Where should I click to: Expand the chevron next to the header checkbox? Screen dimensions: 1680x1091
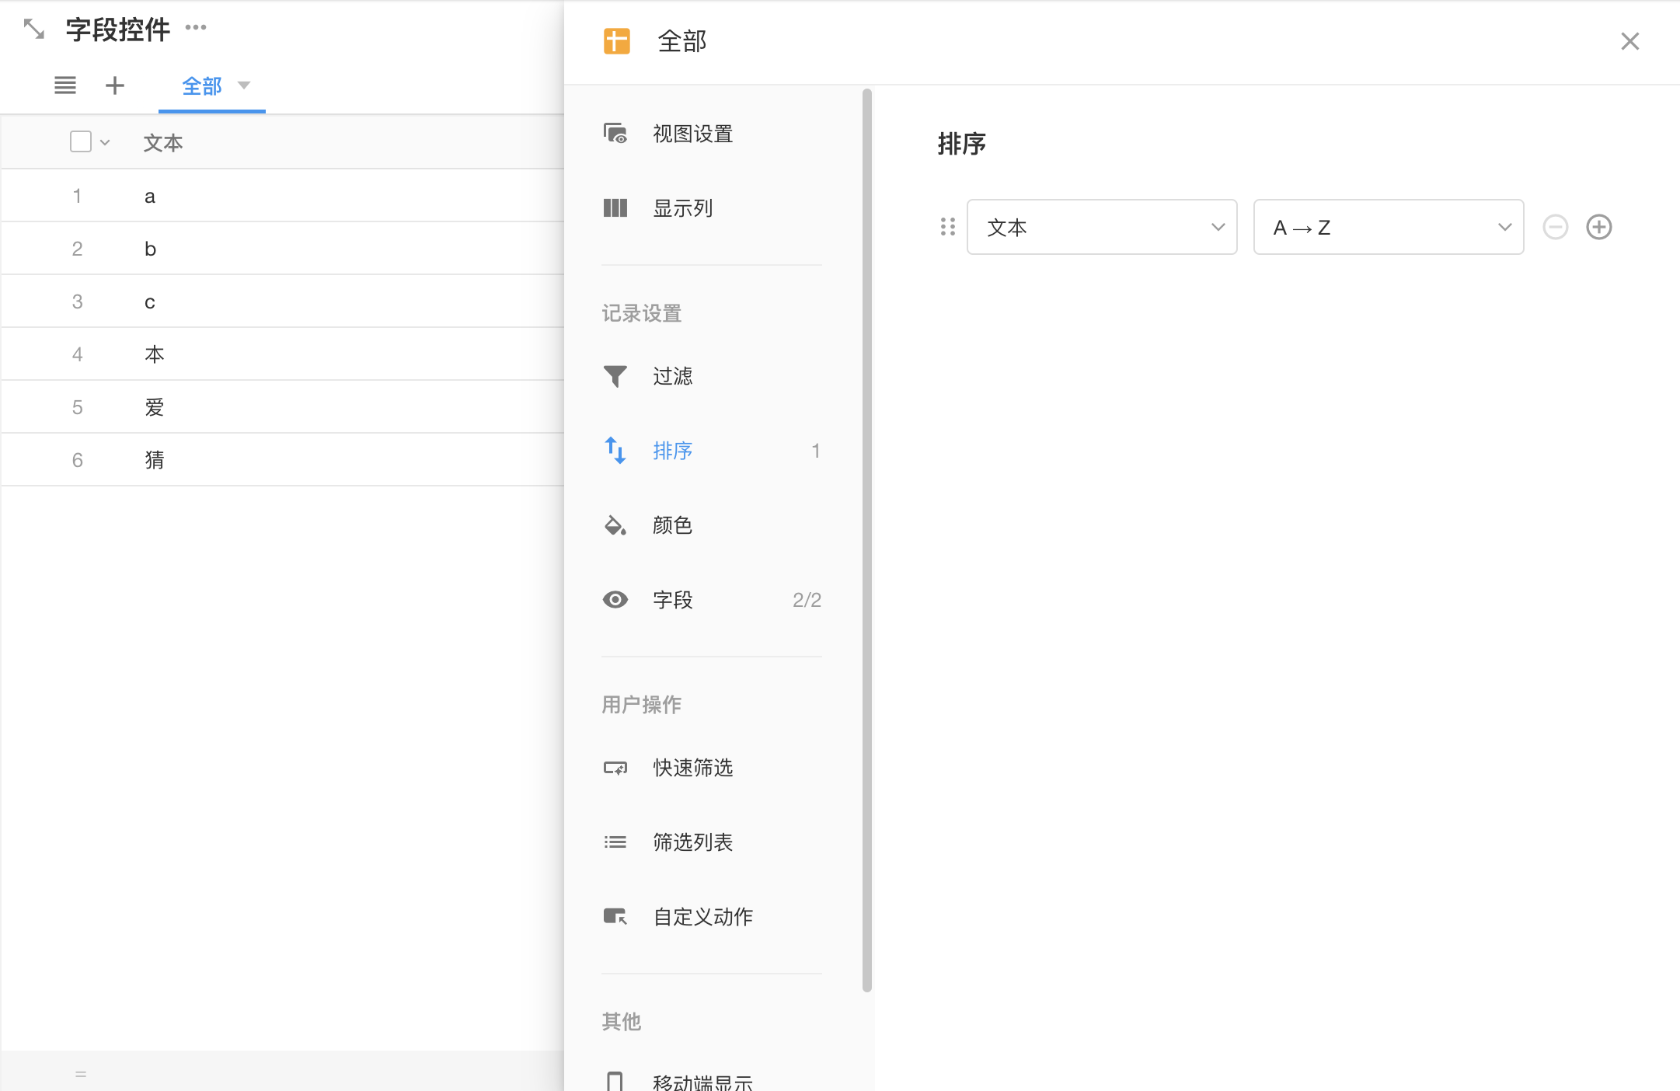pyautogui.click(x=105, y=143)
